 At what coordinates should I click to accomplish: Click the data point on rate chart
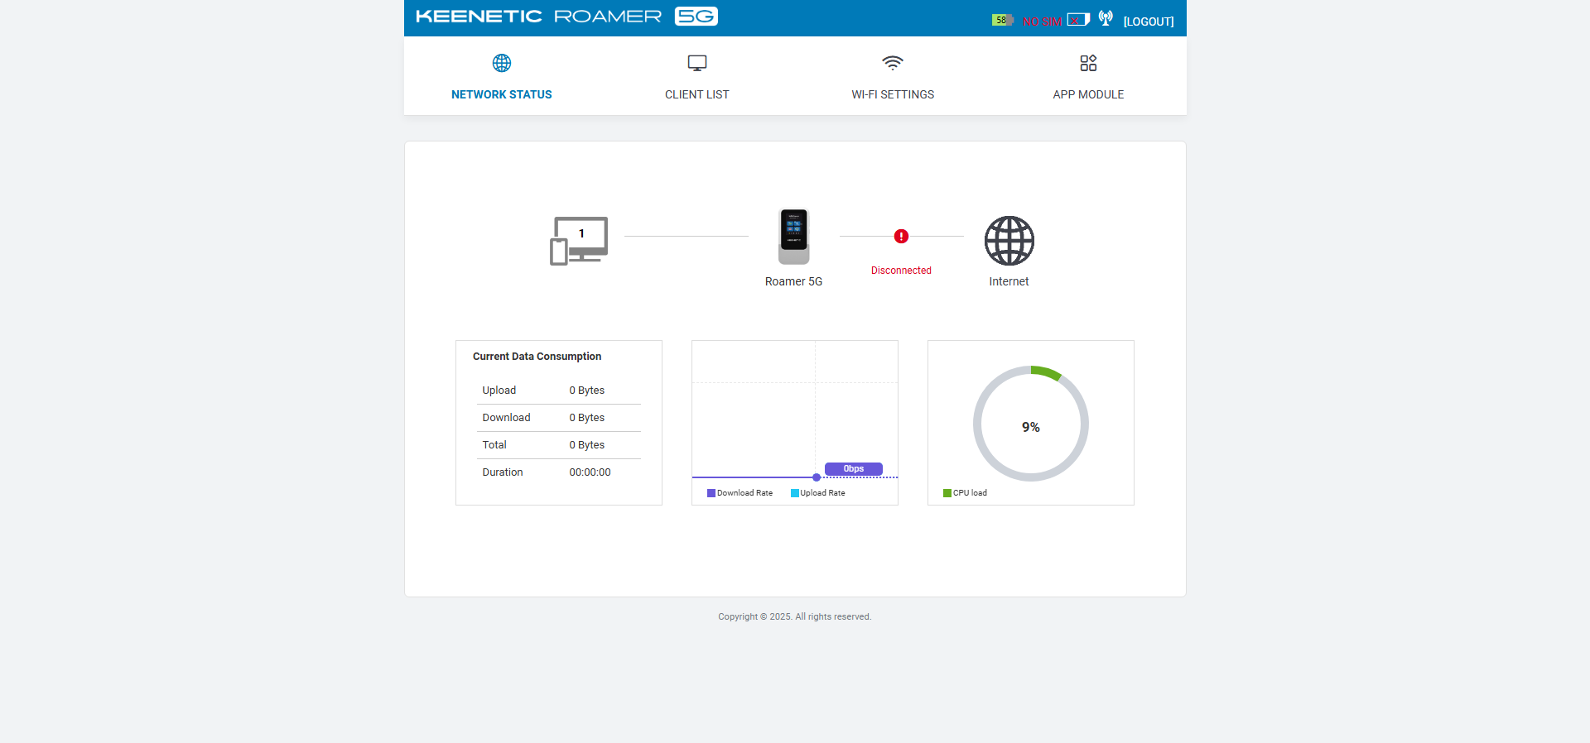tap(817, 477)
